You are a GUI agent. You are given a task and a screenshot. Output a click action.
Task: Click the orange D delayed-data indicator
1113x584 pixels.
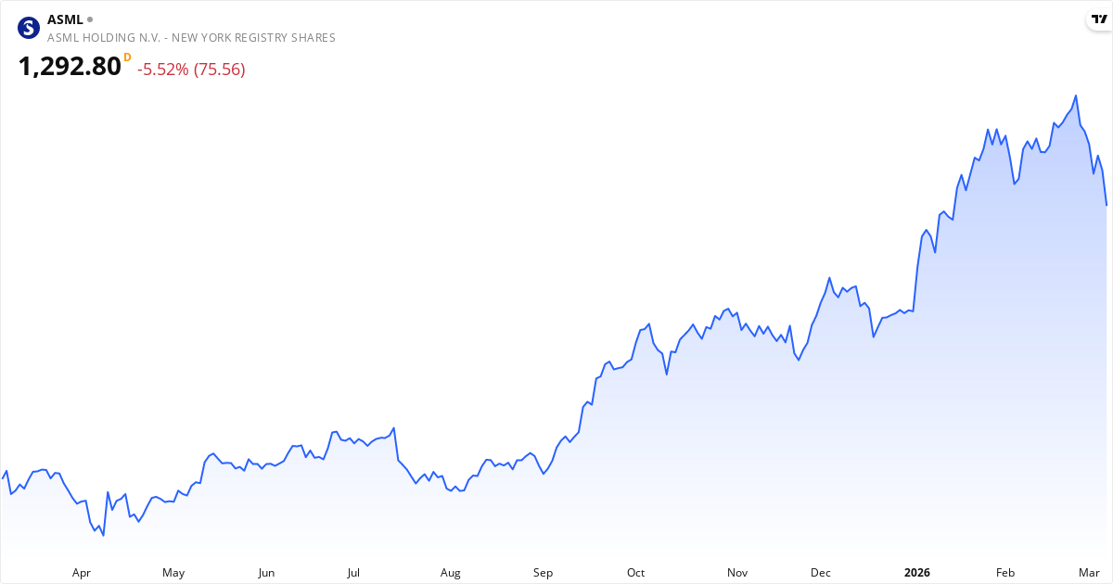[127, 57]
